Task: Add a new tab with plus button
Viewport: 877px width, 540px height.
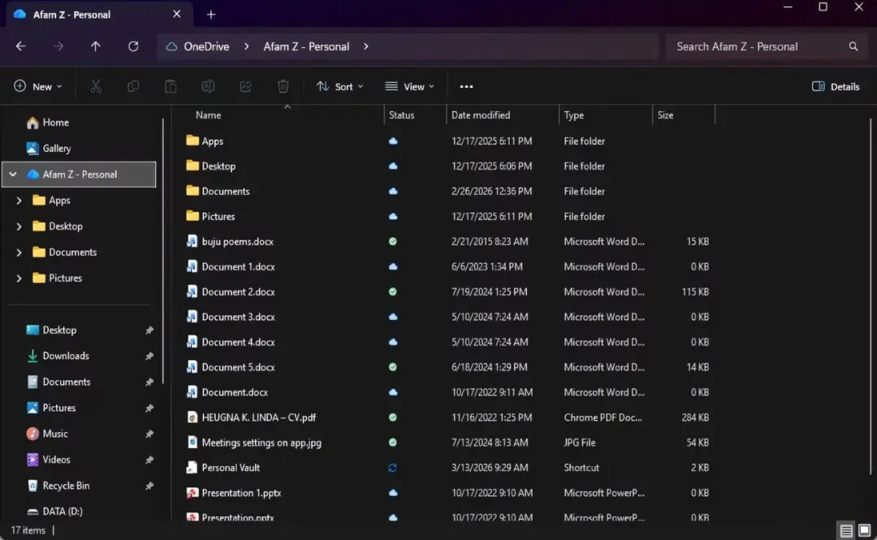Action: pos(211,15)
